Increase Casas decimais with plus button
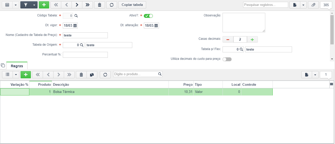Image resolution: width=335 pixels, height=144 pixels. click(252, 40)
